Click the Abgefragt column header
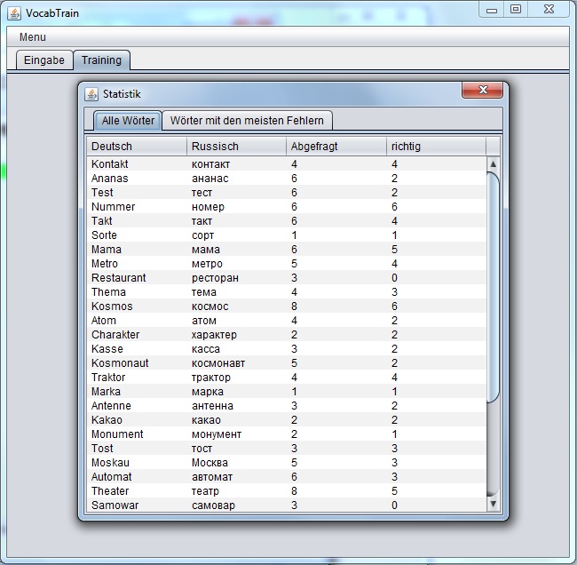This screenshot has height=565, width=577. 336,147
